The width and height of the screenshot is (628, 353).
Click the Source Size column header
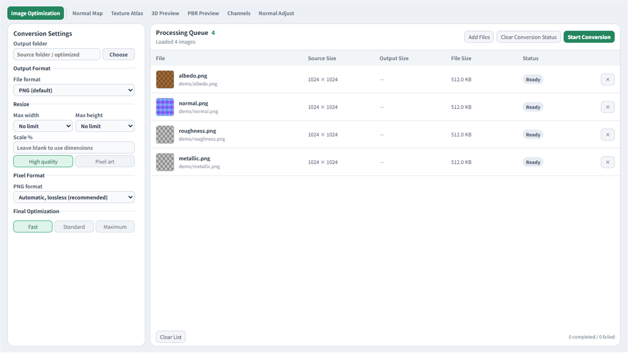click(322, 58)
